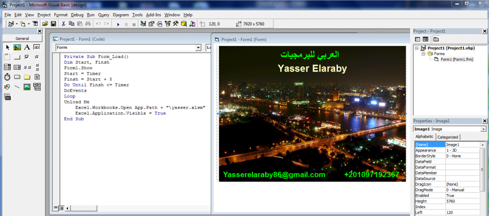Choose the CommandButton control tool
489x216 pixels.
click(x=17, y=57)
